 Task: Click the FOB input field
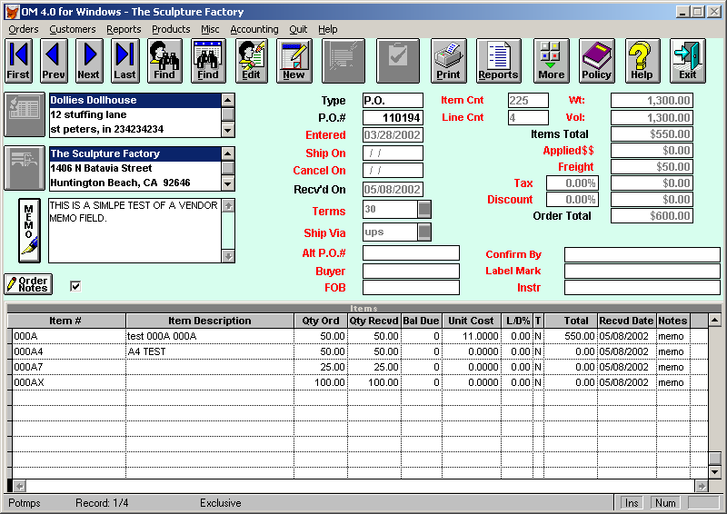pos(411,287)
